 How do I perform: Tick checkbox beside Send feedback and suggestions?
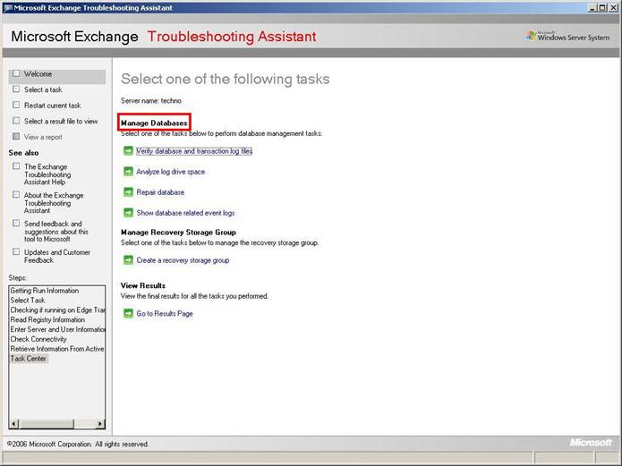(x=16, y=224)
